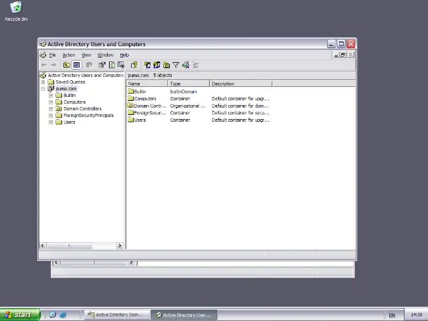This screenshot has height=321, width=428.
Task: Select Users in the console tree
Action: tap(69, 122)
